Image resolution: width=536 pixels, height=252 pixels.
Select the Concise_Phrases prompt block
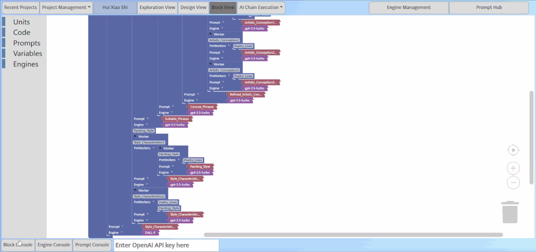202,107
